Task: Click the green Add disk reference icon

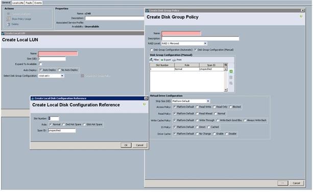Action: pyautogui.click(x=231, y=71)
